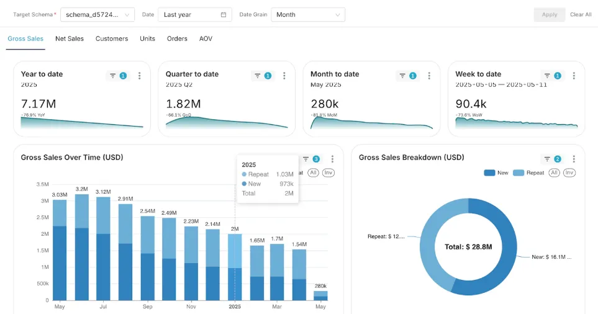Toggle All legend in Gross Sales Over Time
This screenshot has width=598, height=314.
click(313, 173)
